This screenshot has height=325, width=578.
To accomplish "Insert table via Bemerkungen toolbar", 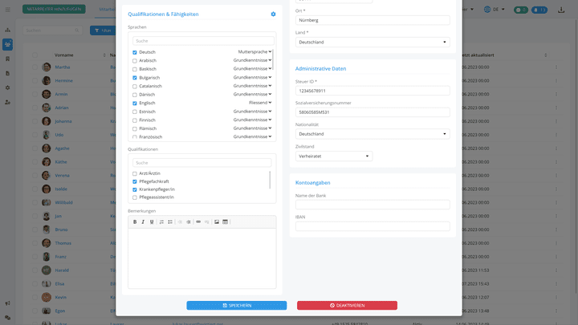I will [x=225, y=221].
